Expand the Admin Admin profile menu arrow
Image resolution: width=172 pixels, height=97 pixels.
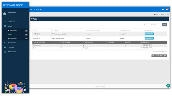[x=27, y=14]
